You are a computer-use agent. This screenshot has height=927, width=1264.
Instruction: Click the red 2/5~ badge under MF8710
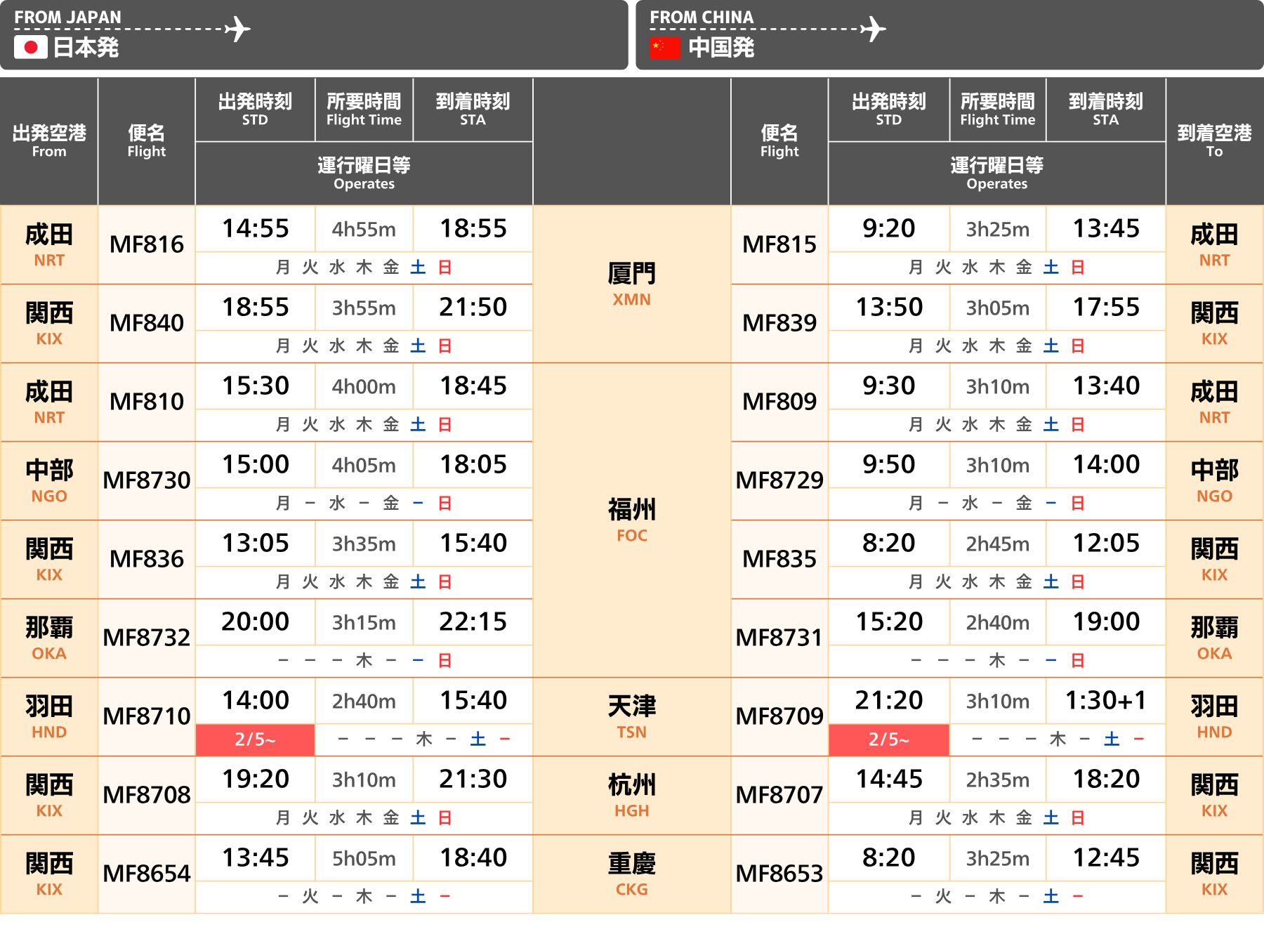tap(255, 739)
